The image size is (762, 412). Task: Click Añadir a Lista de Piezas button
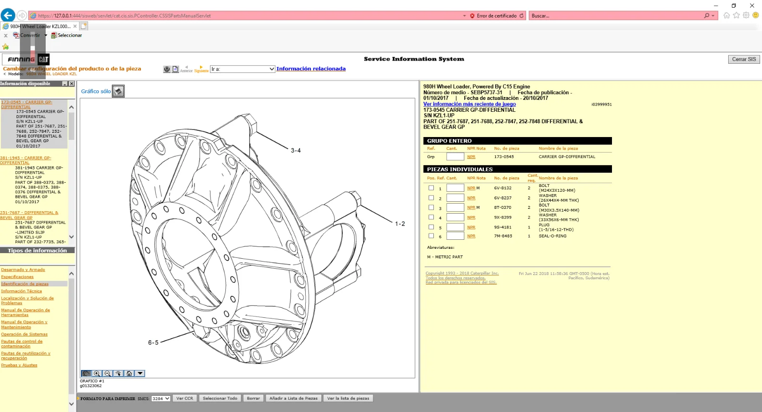pyautogui.click(x=293, y=399)
